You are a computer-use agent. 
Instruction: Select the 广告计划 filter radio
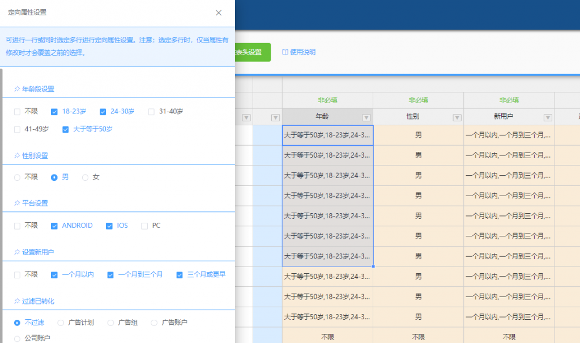pos(61,323)
